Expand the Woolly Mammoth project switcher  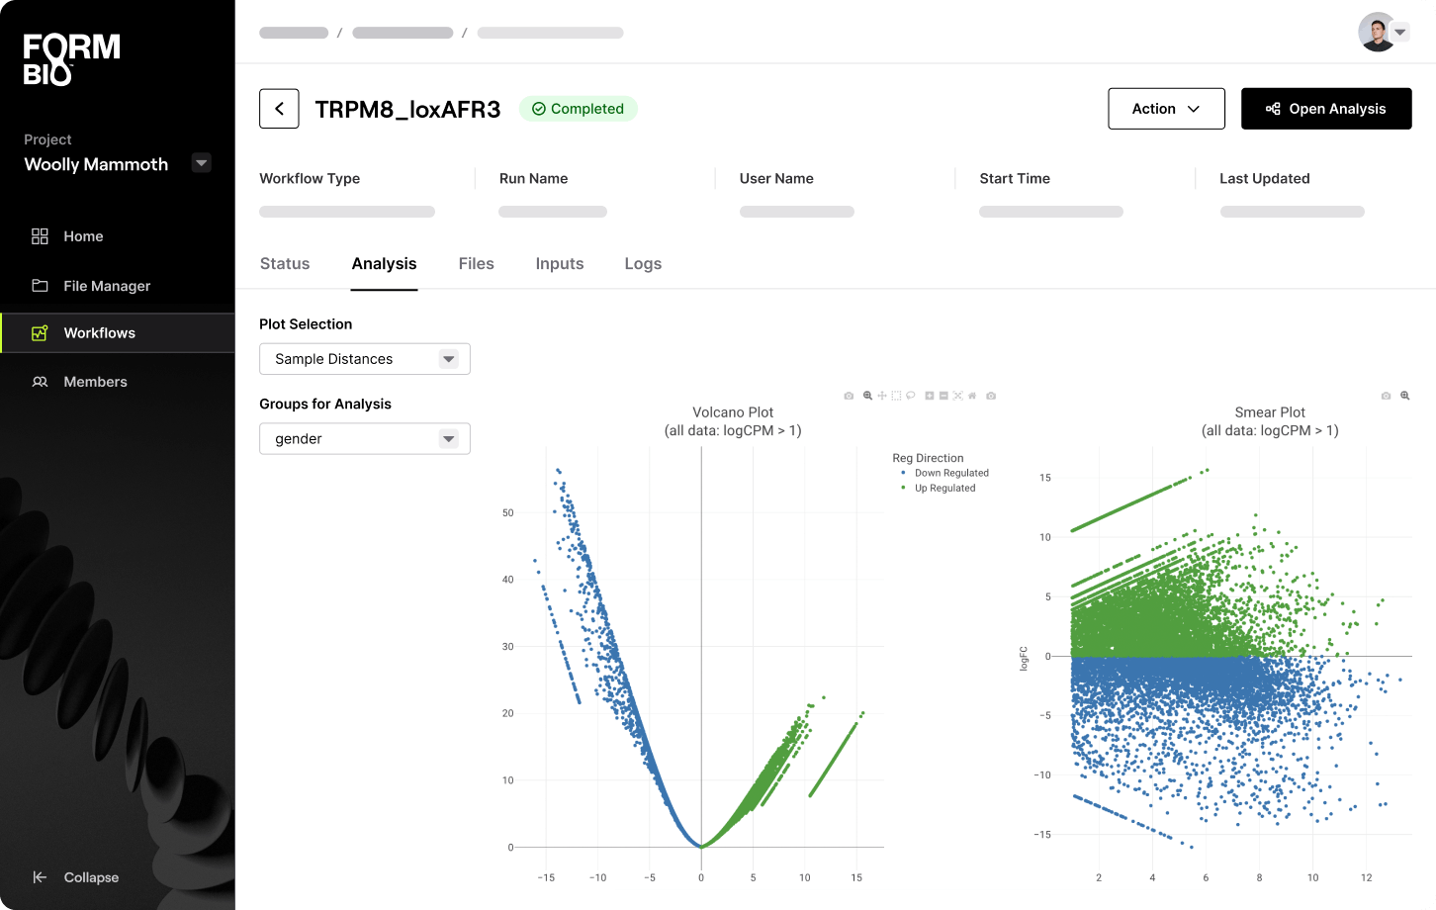201,163
